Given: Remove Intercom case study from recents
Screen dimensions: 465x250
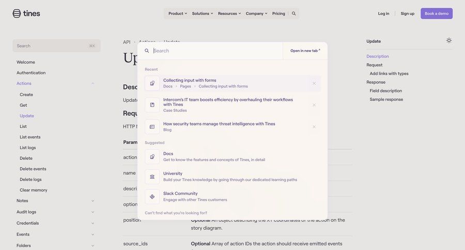Looking at the screenshot, I should point(314,105).
